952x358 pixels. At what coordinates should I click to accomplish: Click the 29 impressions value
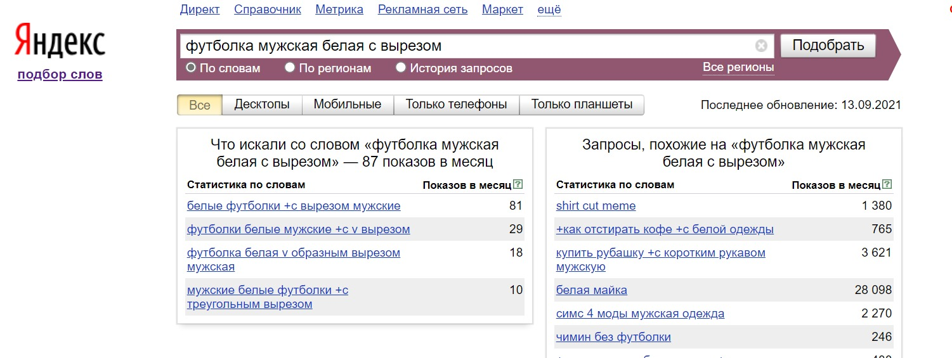point(516,229)
